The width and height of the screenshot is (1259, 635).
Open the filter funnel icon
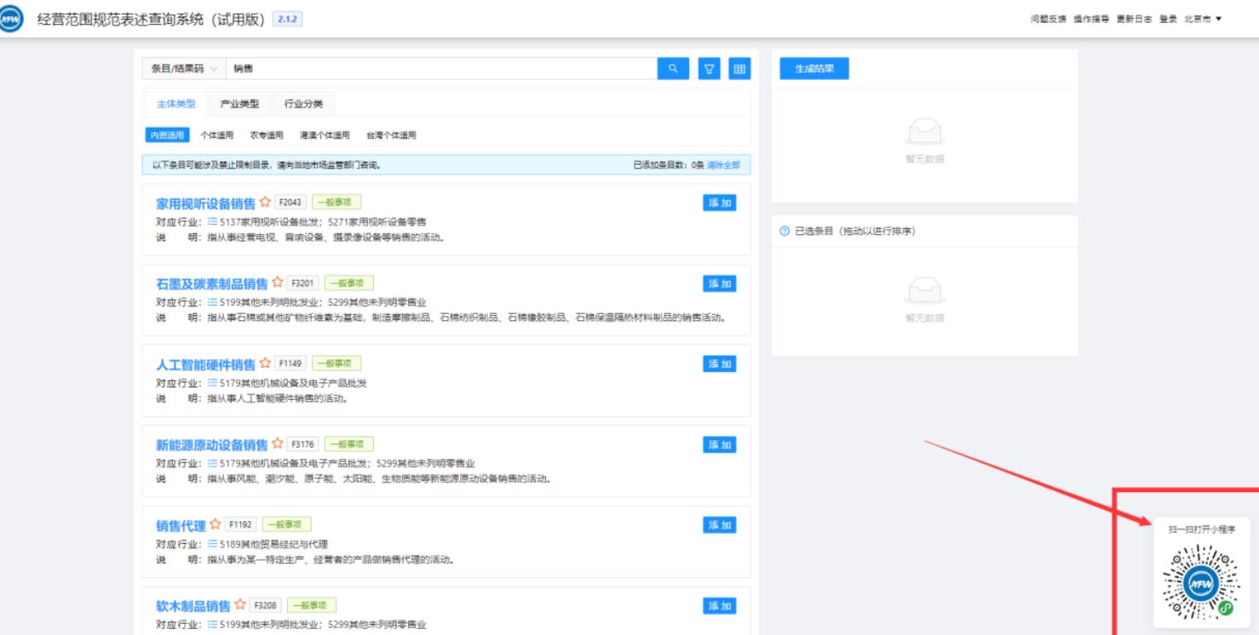point(709,69)
